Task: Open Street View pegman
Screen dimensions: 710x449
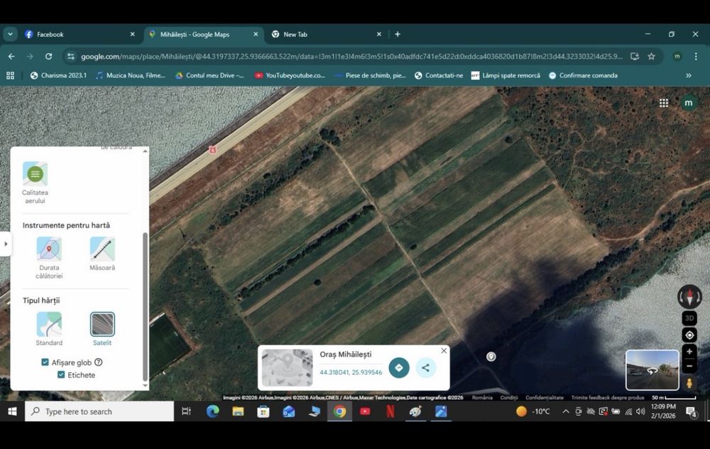Action: coord(689,384)
